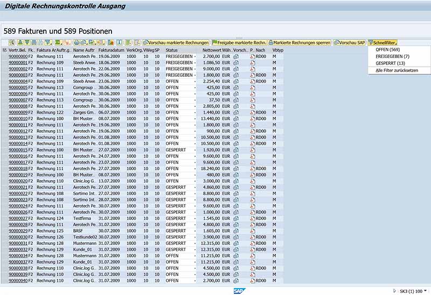
Task: Select the OFFEN (569) filter entry
Action: 387,49
